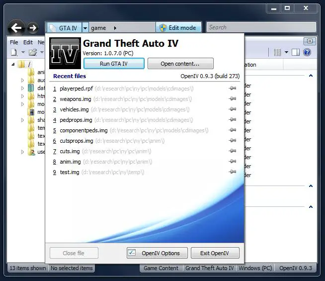Click Open content... button
The image size is (325, 281).
[x=180, y=64]
